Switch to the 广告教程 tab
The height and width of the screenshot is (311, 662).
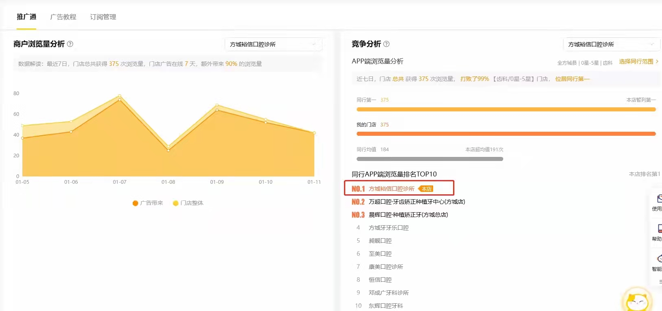tap(63, 17)
